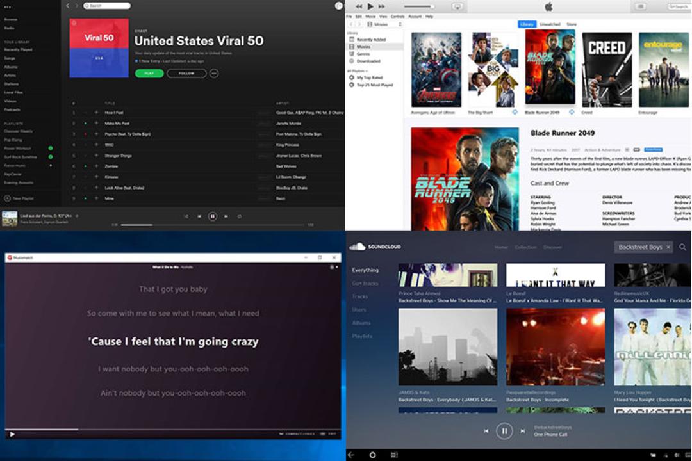The image size is (692, 461).
Task: Skip to next track in SoundCloud
Action: [x=523, y=431]
